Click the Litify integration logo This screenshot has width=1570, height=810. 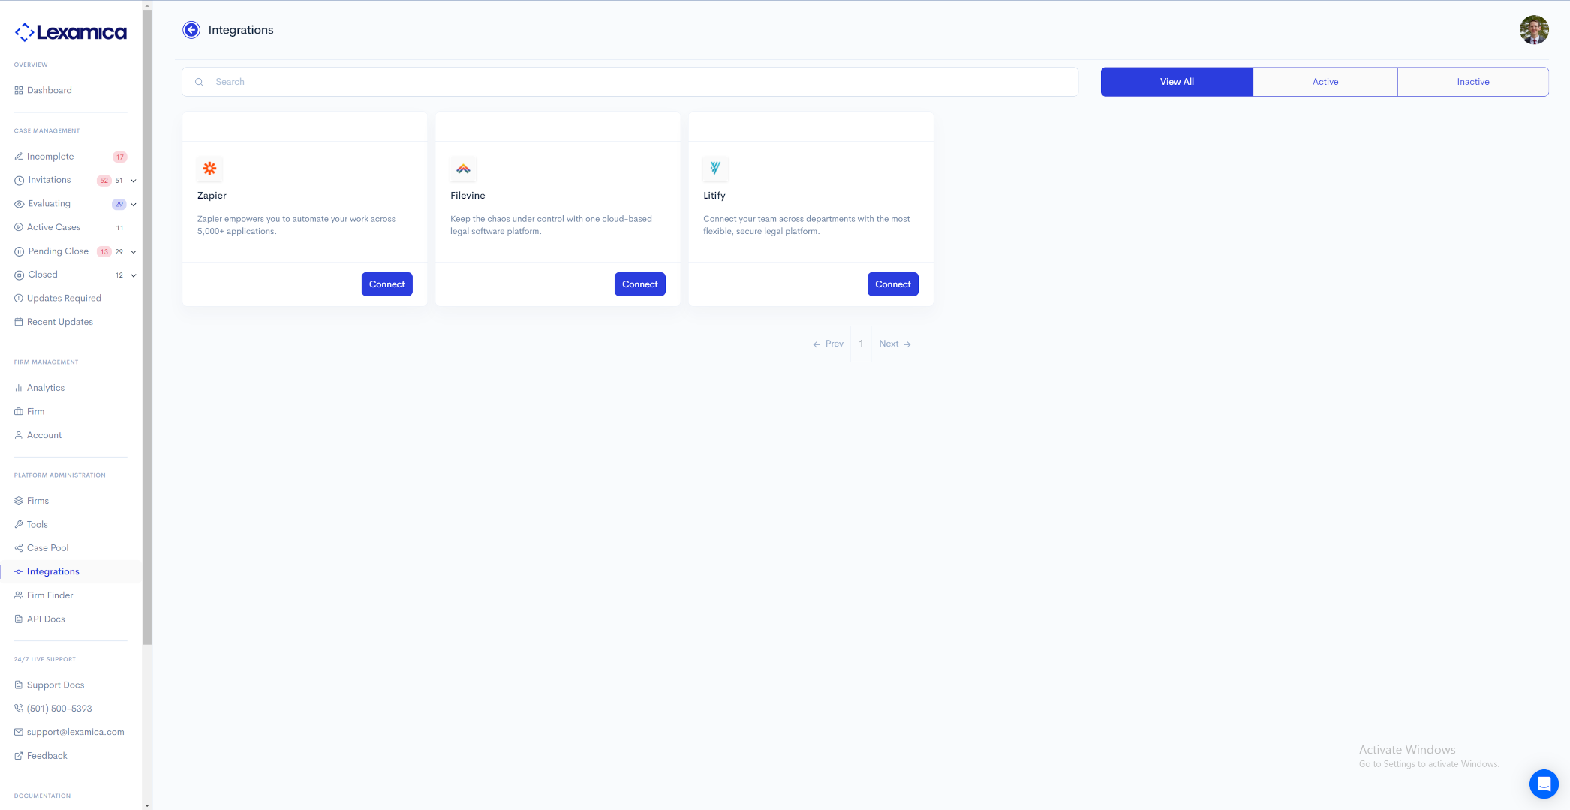716,169
